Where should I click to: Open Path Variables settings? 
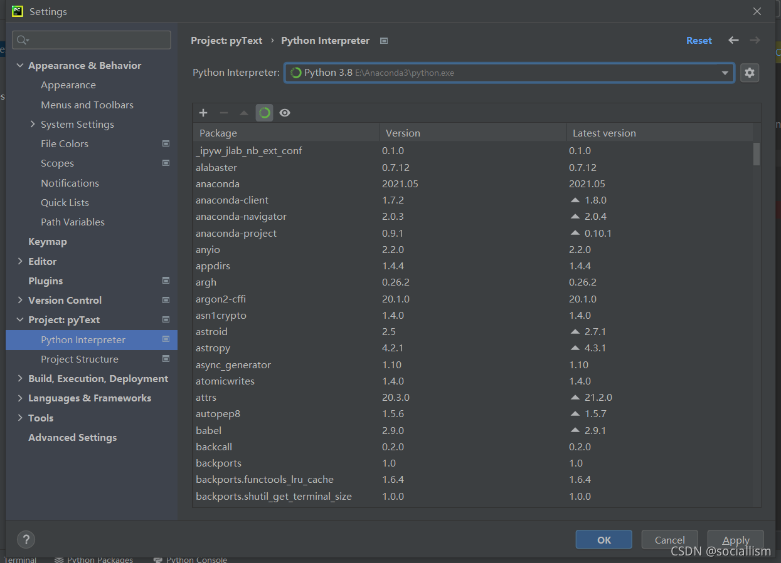[73, 222]
